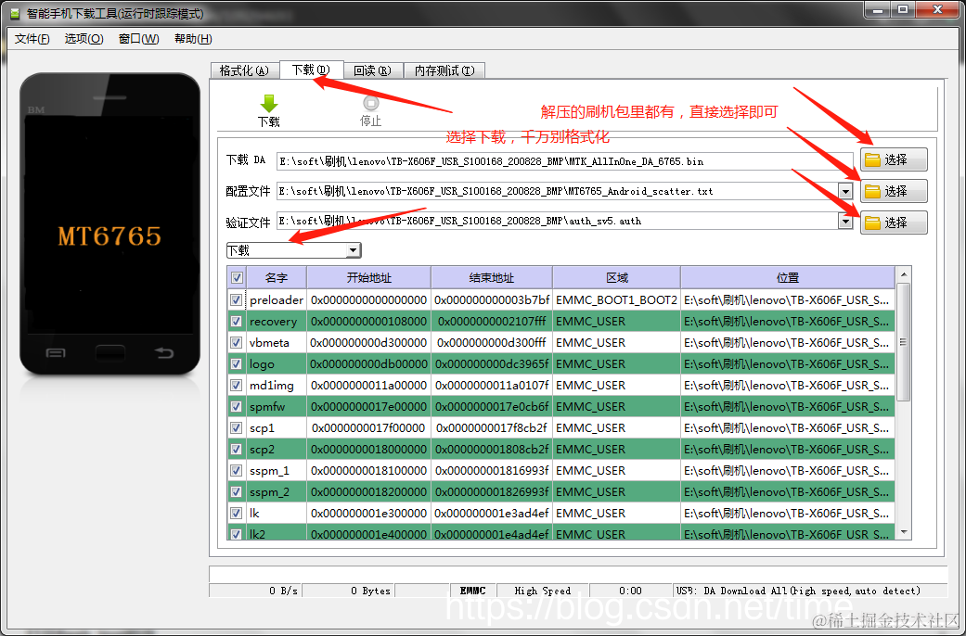Click the app icon in title bar

pos(15,13)
